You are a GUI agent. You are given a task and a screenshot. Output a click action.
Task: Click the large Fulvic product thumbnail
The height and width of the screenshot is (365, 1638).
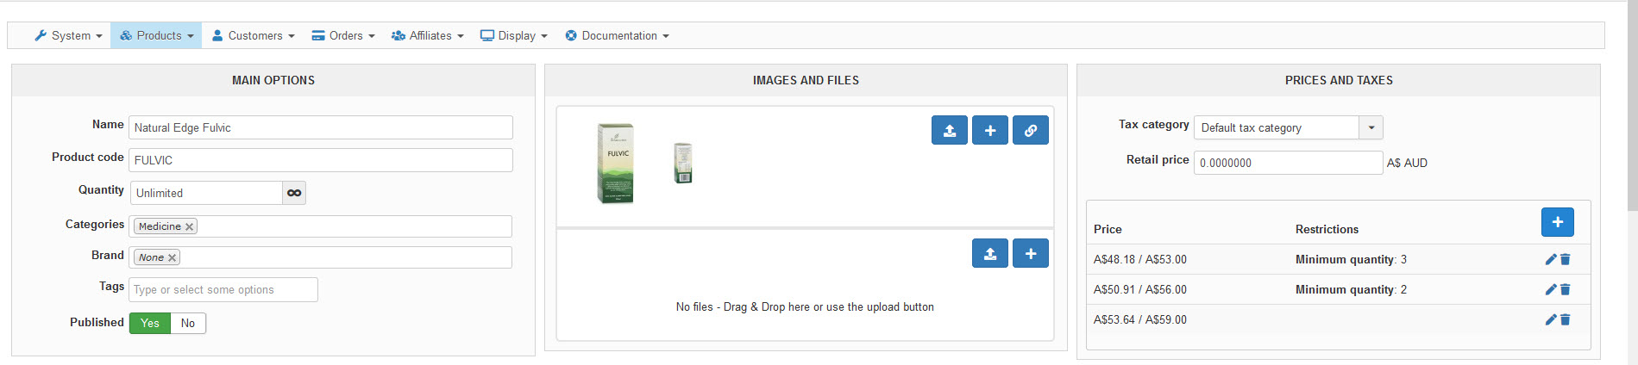[x=616, y=164]
